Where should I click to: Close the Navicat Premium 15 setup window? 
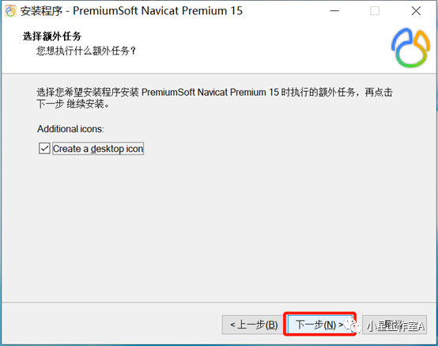pos(416,11)
